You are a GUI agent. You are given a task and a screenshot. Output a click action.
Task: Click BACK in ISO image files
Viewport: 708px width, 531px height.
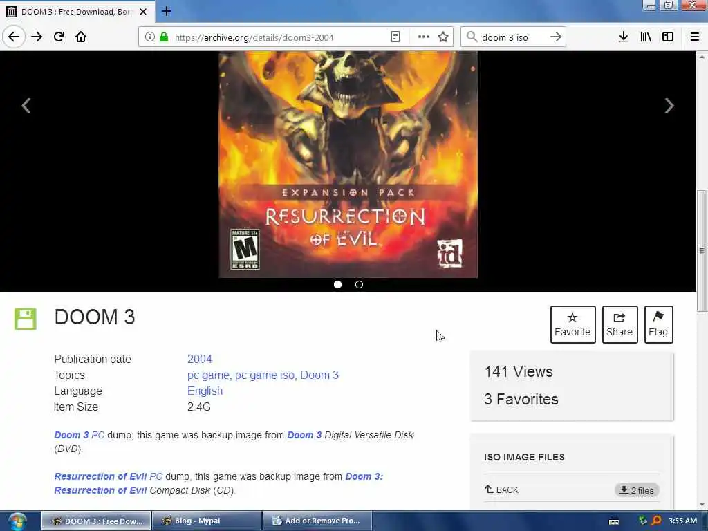502,490
